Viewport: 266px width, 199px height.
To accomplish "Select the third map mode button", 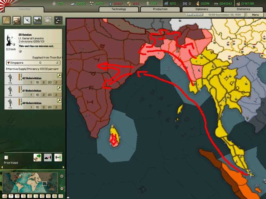I will [x=17, y=196].
